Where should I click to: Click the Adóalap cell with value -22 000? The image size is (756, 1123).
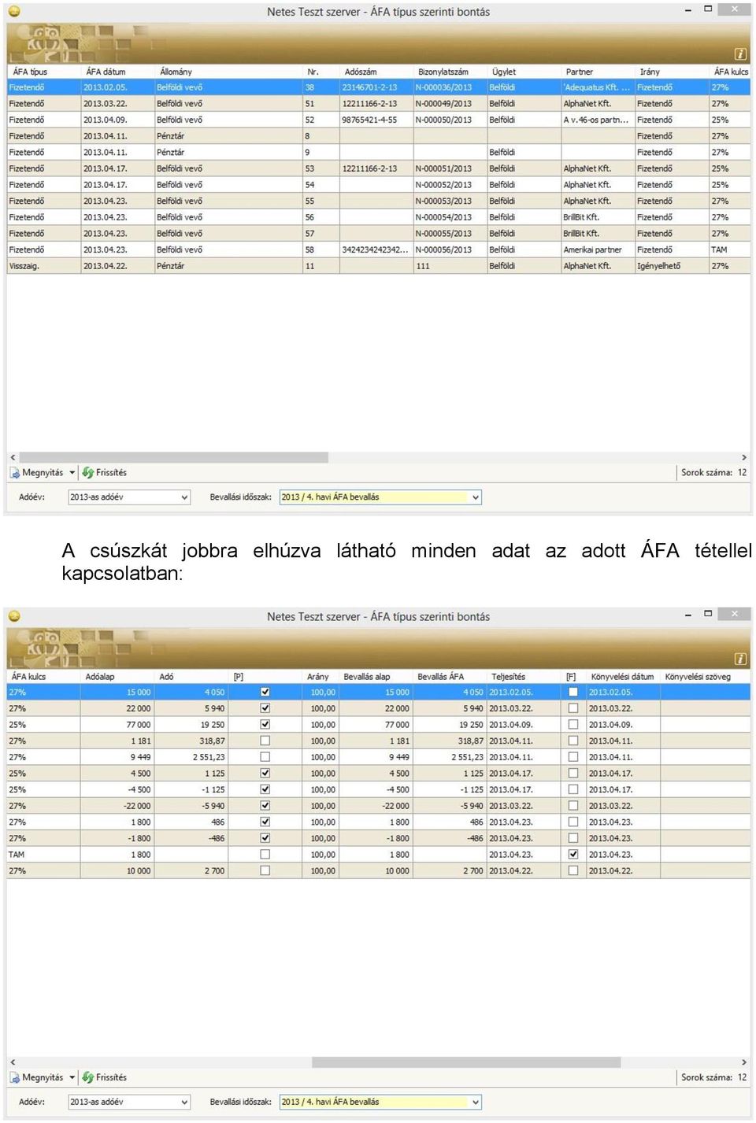click(117, 806)
